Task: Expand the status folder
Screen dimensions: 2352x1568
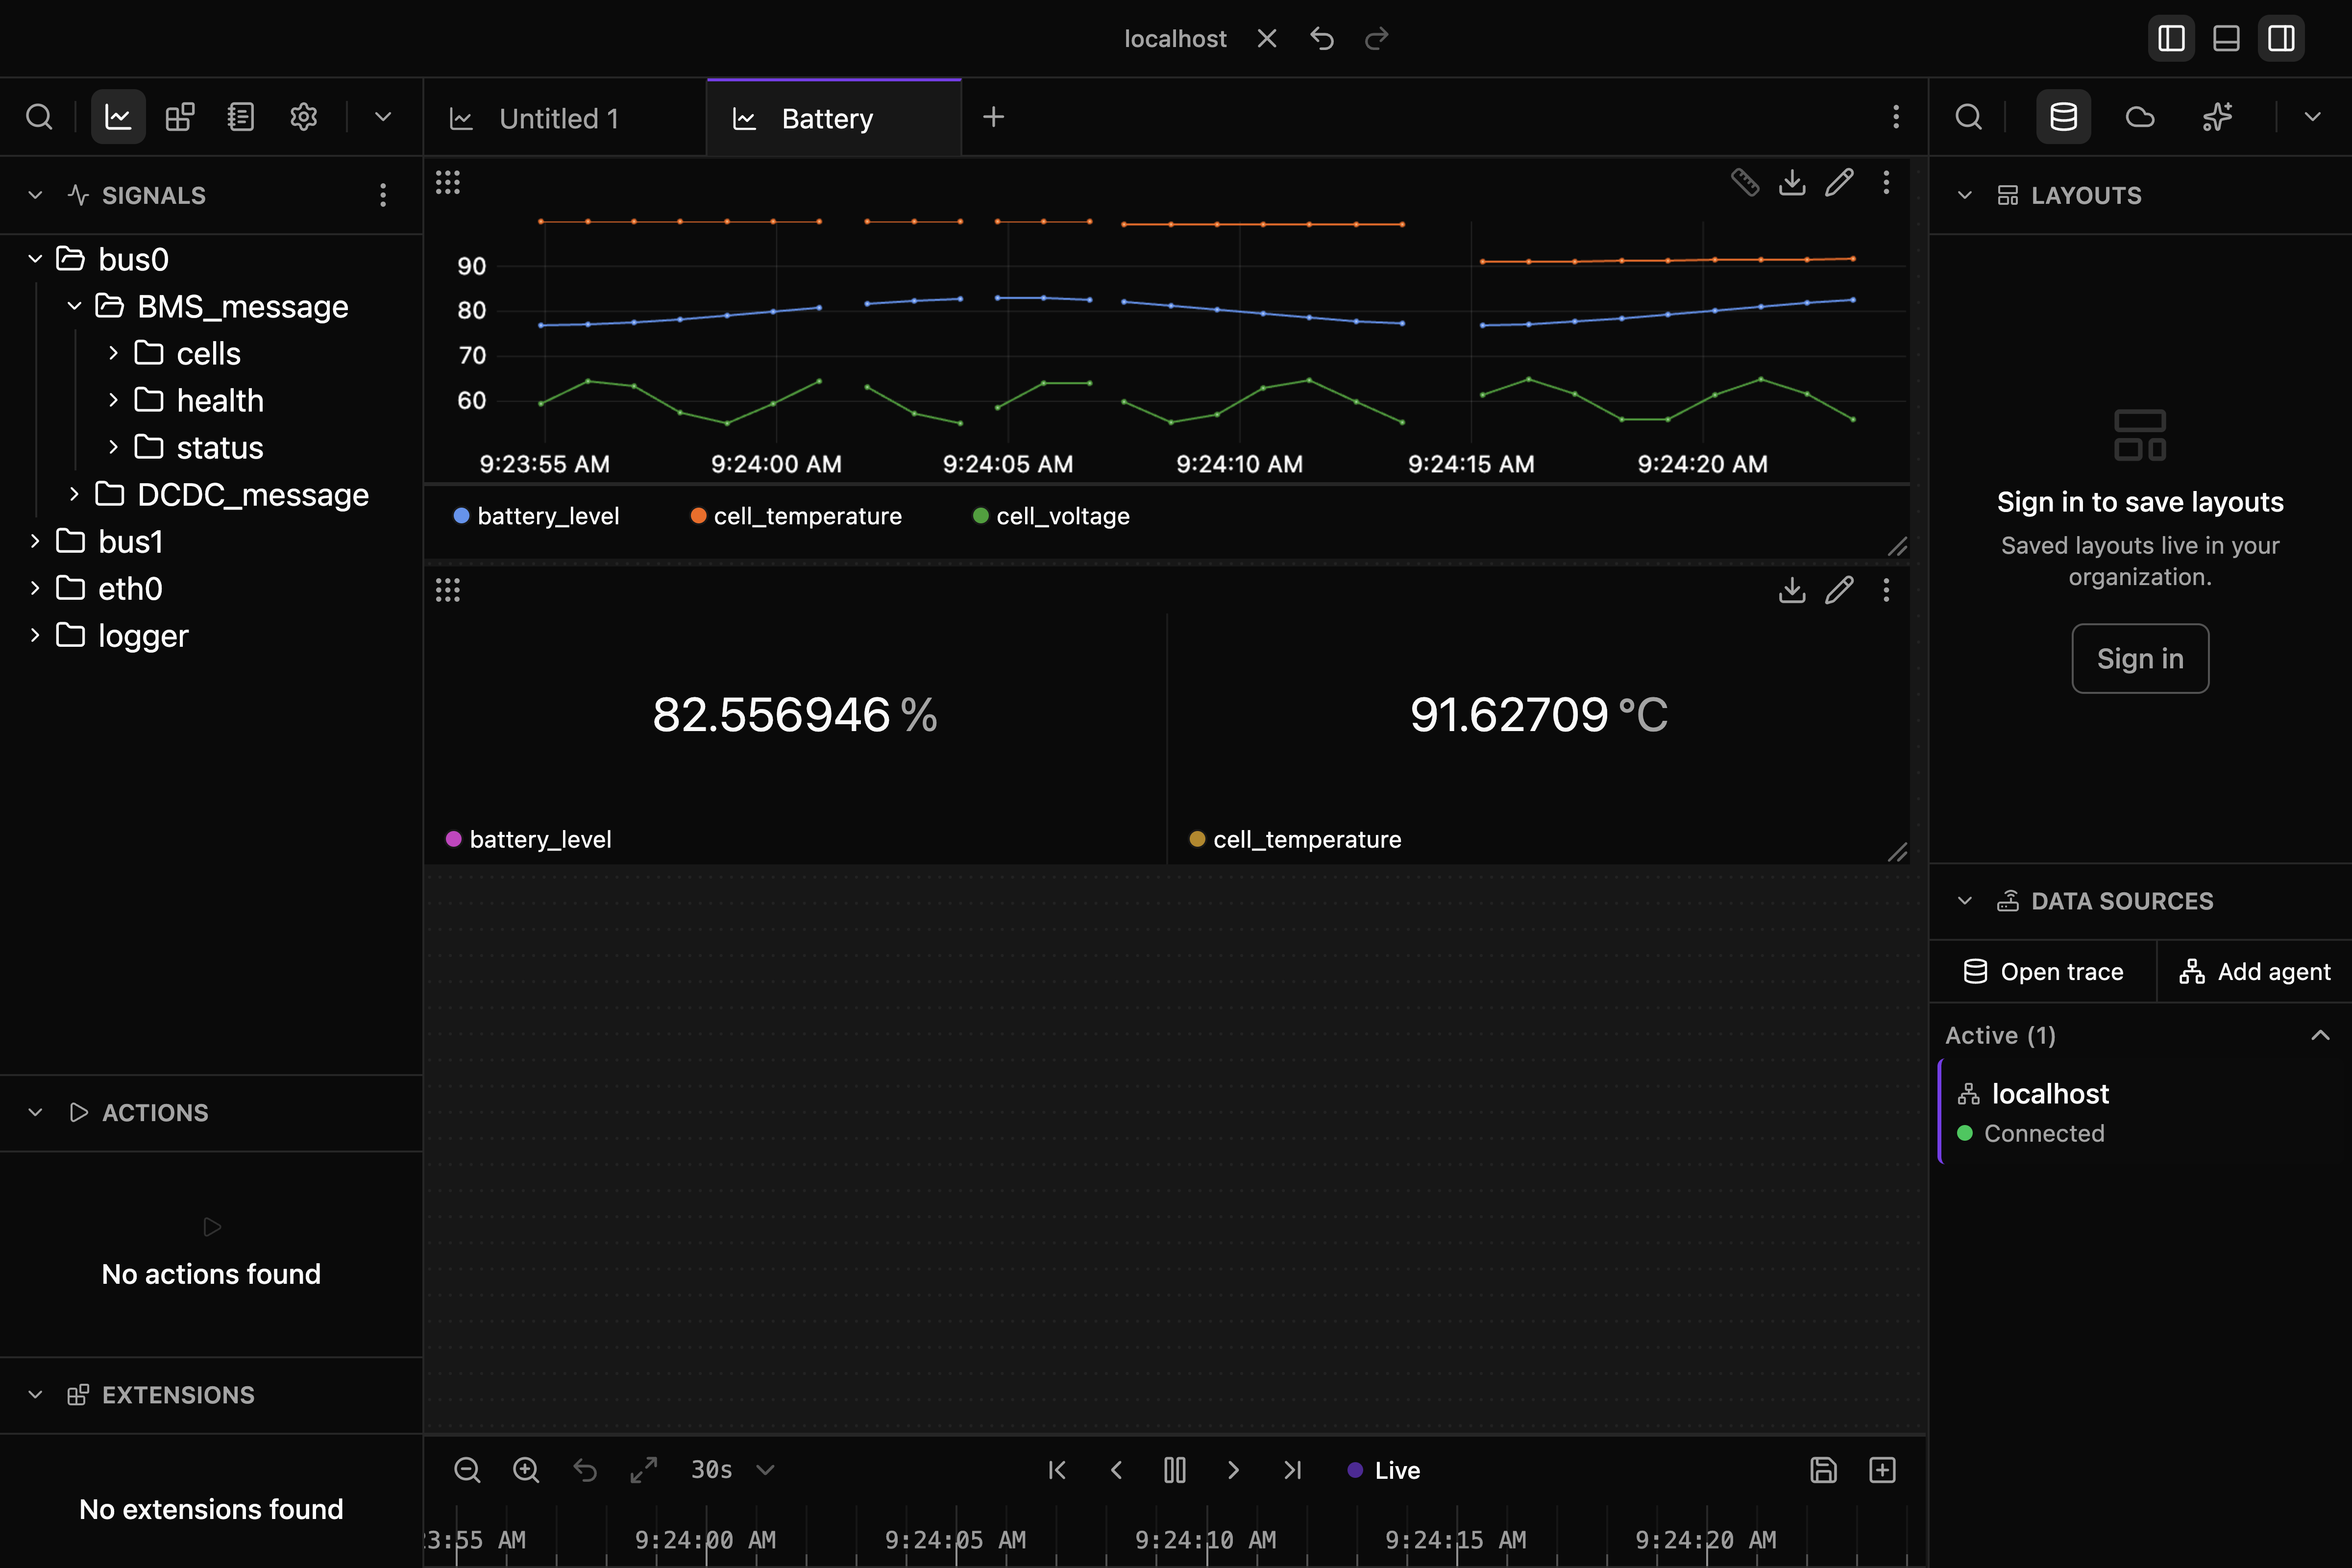Action: pos(114,447)
